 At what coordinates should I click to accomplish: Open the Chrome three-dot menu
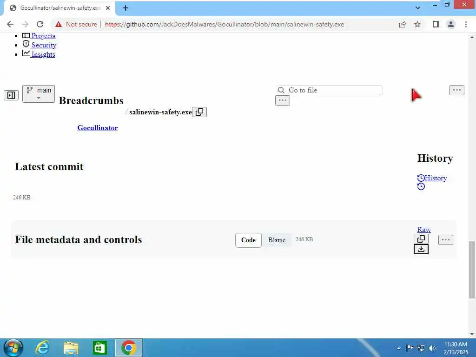(466, 24)
